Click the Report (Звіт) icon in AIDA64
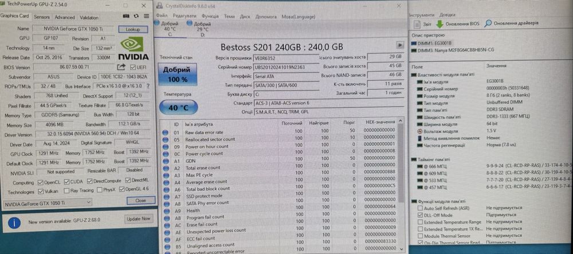 [417, 24]
